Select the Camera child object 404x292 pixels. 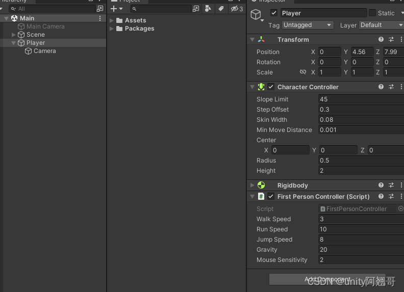[x=44, y=51]
